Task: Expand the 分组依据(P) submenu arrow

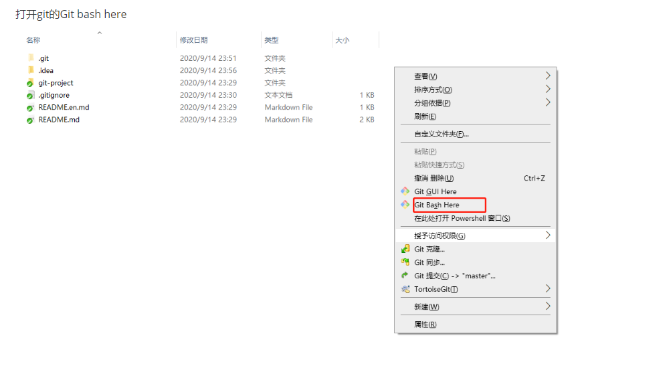Action: pyautogui.click(x=548, y=102)
